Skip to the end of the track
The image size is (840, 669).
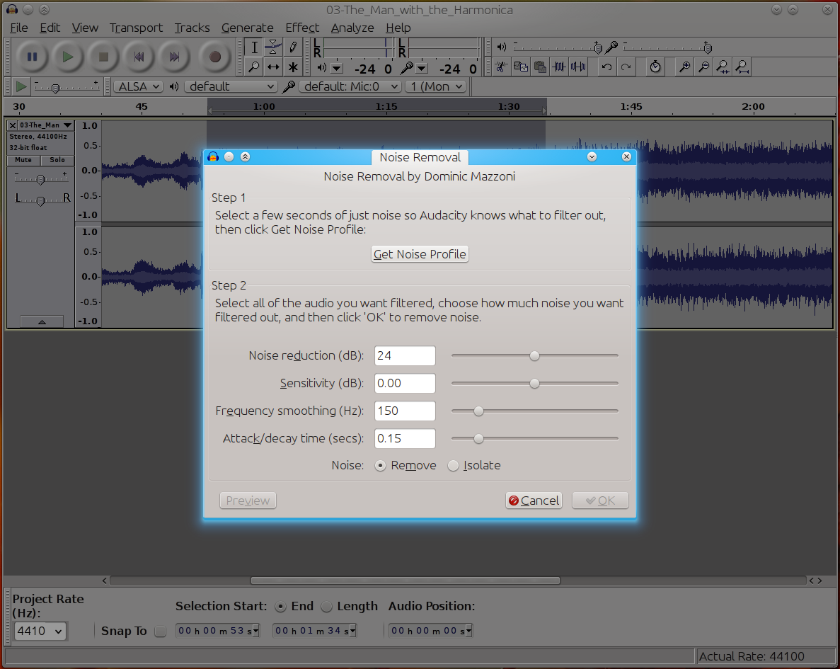[x=174, y=57]
